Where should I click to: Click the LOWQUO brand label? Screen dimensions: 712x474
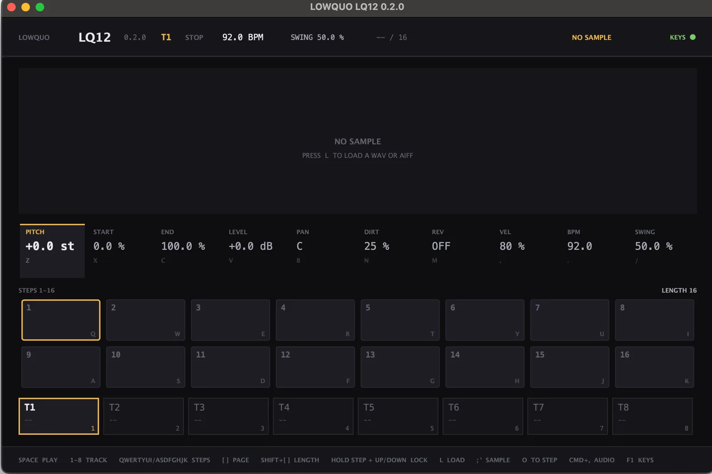(x=34, y=37)
